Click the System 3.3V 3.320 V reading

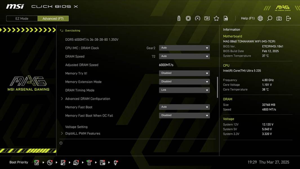coord(267,134)
